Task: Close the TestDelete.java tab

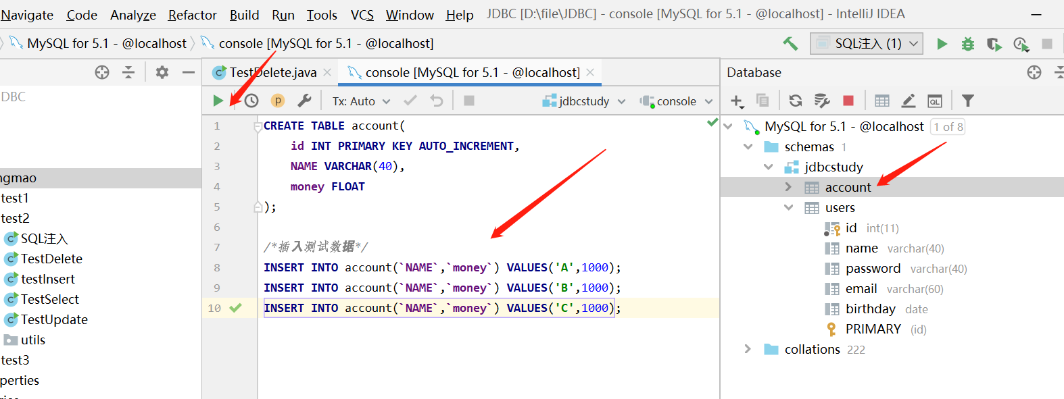Action: coord(327,72)
